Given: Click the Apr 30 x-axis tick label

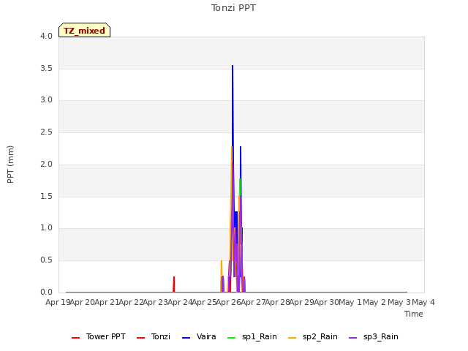Looking at the screenshot, I should click(x=327, y=302).
